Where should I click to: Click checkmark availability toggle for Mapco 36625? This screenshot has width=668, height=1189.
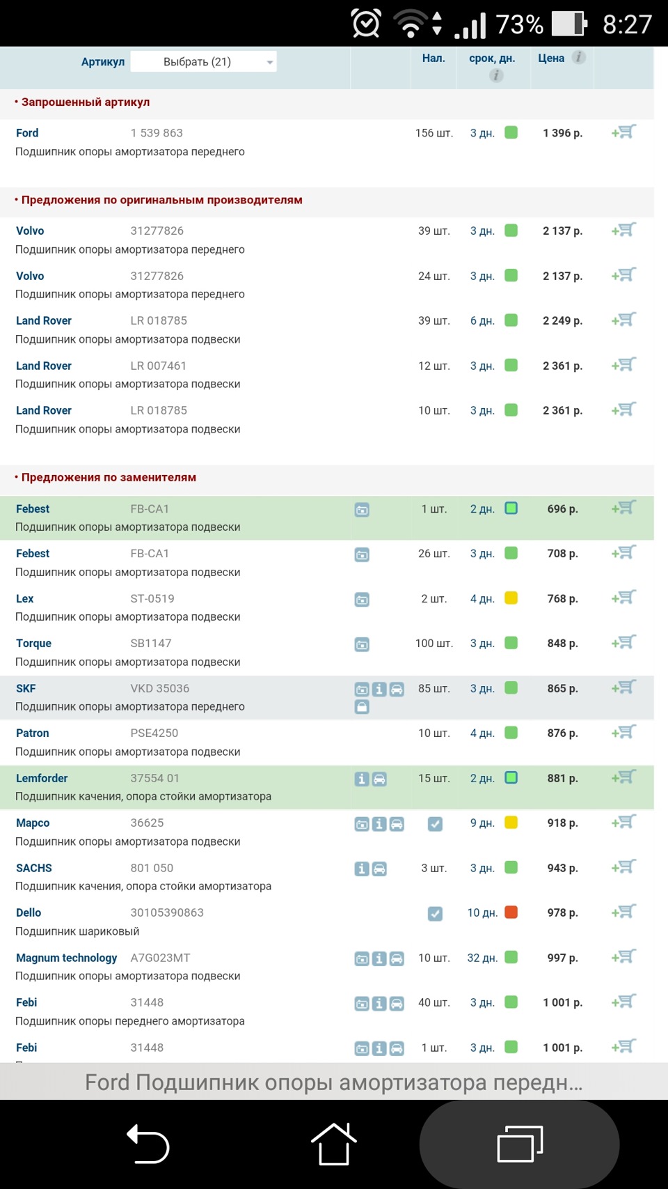(435, 823)
